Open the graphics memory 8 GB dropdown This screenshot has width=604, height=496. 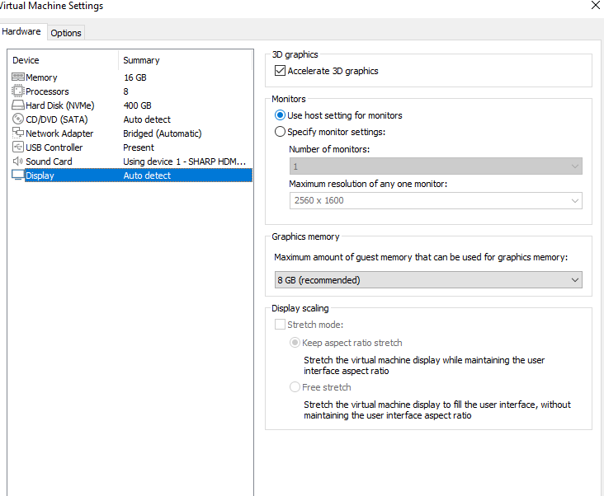[427, 280]
